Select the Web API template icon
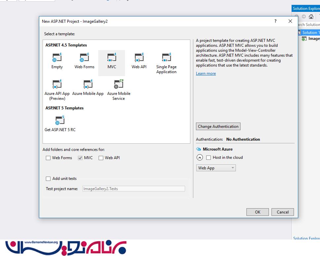Viewport: 320px width, 256px height. click(139, 57)
